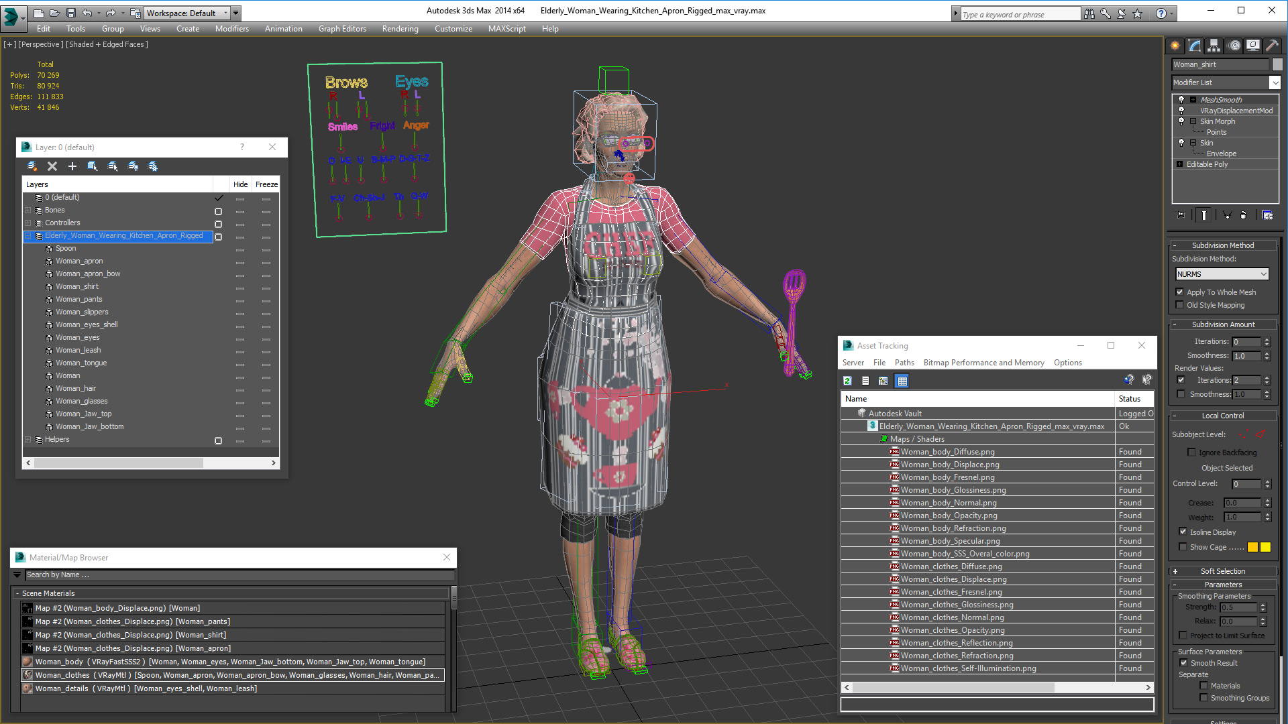Click the Hide column header in Layer dialog
Screen dimensions: 1288x724
(240, 184)
